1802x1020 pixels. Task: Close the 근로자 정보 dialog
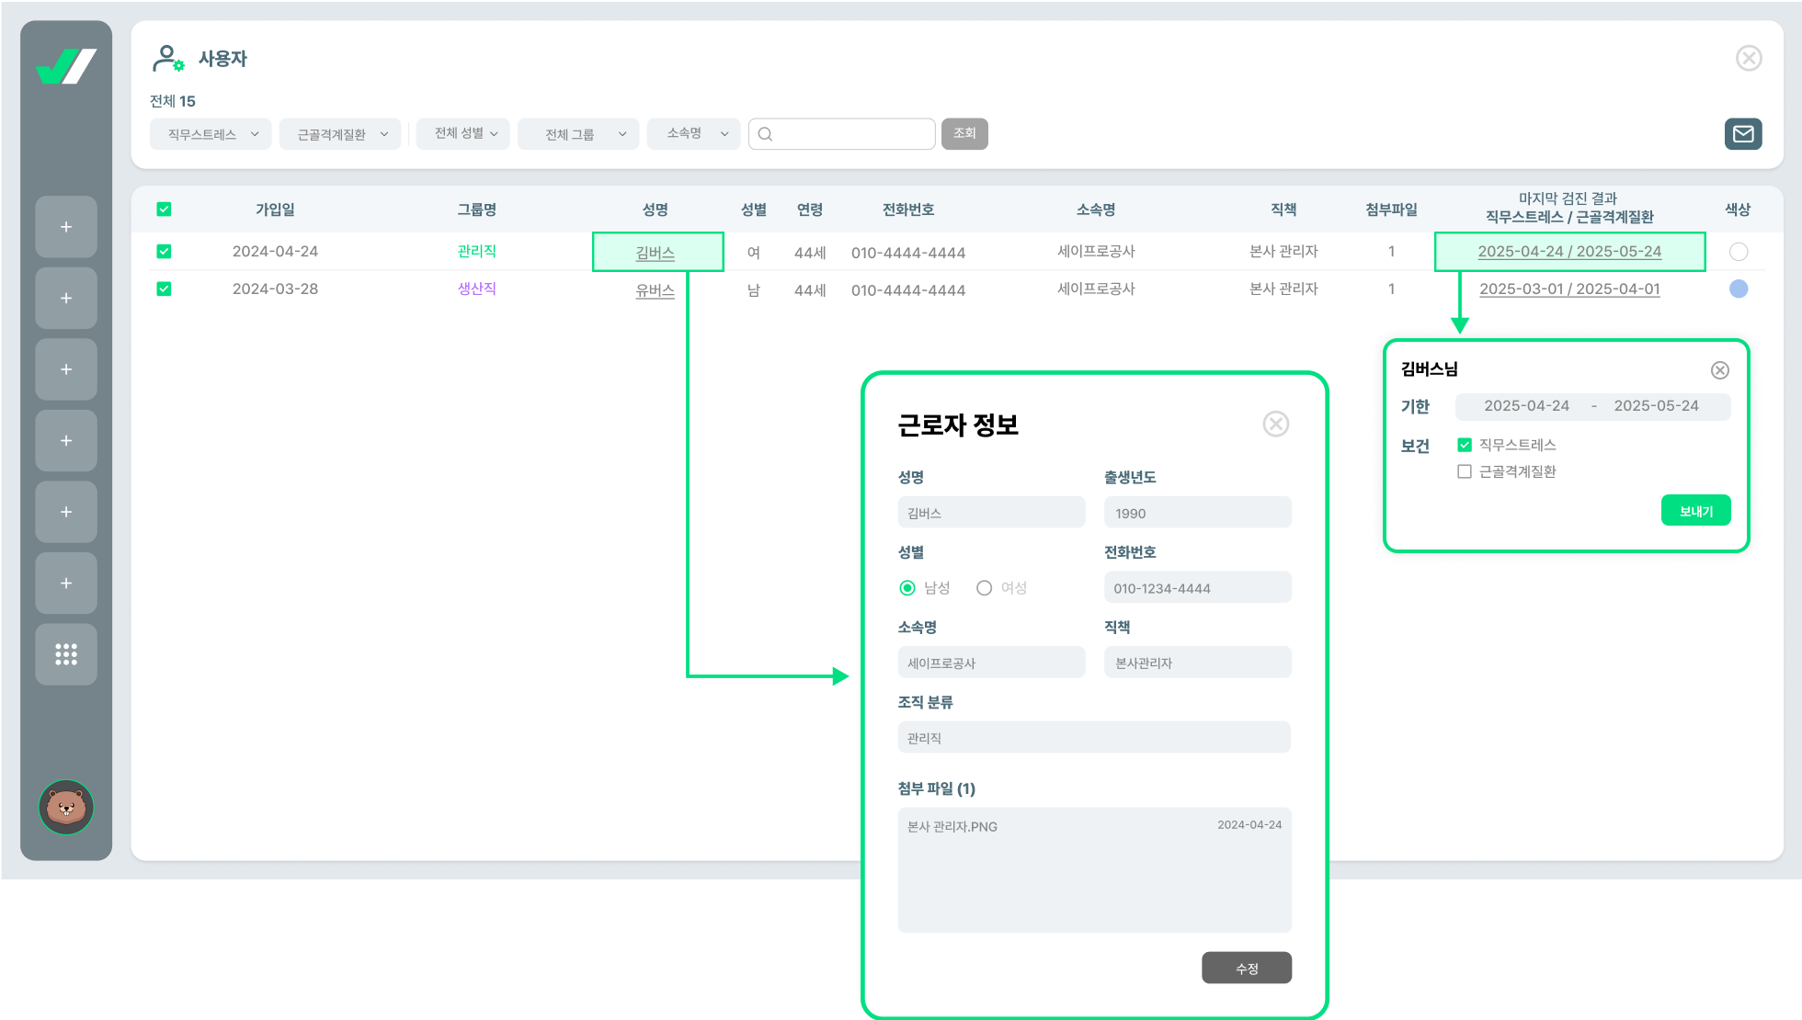pyautogui.click(x=1275, y=424)
